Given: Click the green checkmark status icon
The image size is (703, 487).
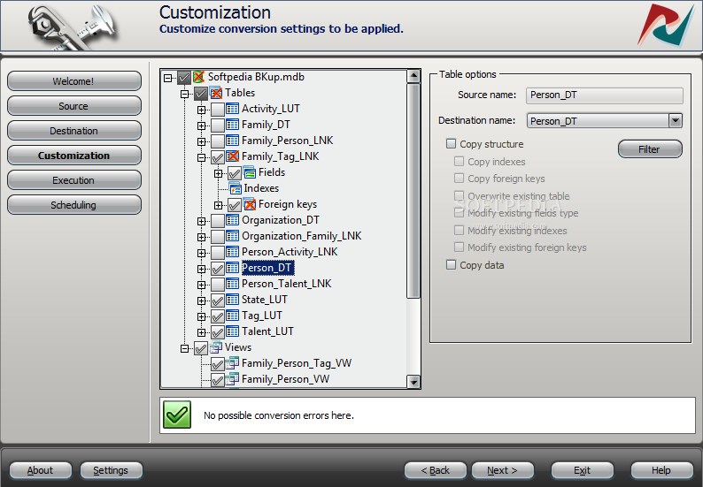Looking at the screenshot, I should click(177, 415).
